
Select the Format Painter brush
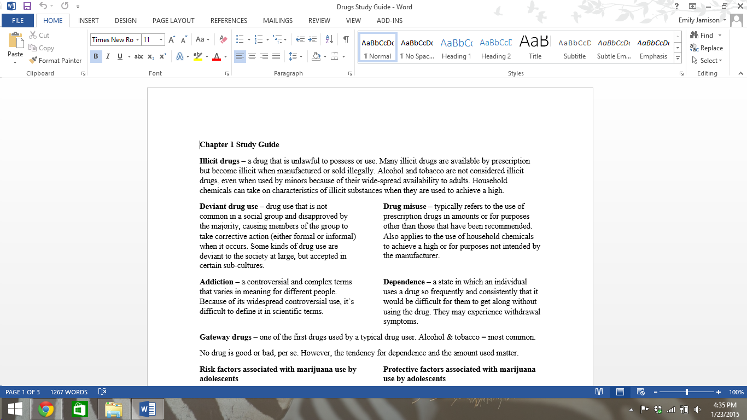55,61
